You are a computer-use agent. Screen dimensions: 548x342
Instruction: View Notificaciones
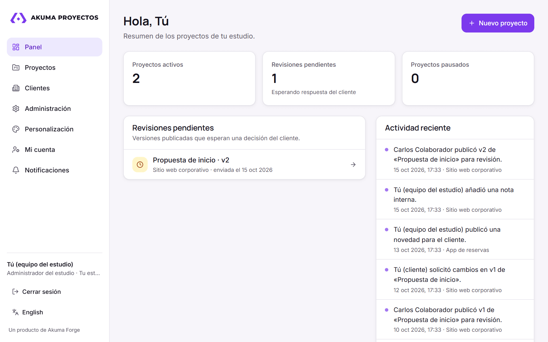55,170
